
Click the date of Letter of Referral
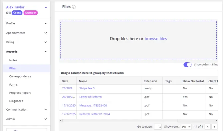[68, 97]
